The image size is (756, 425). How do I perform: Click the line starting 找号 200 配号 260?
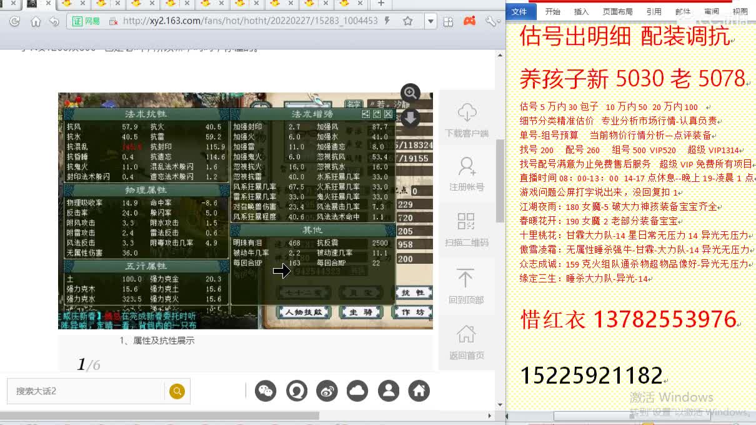point(630,150)
